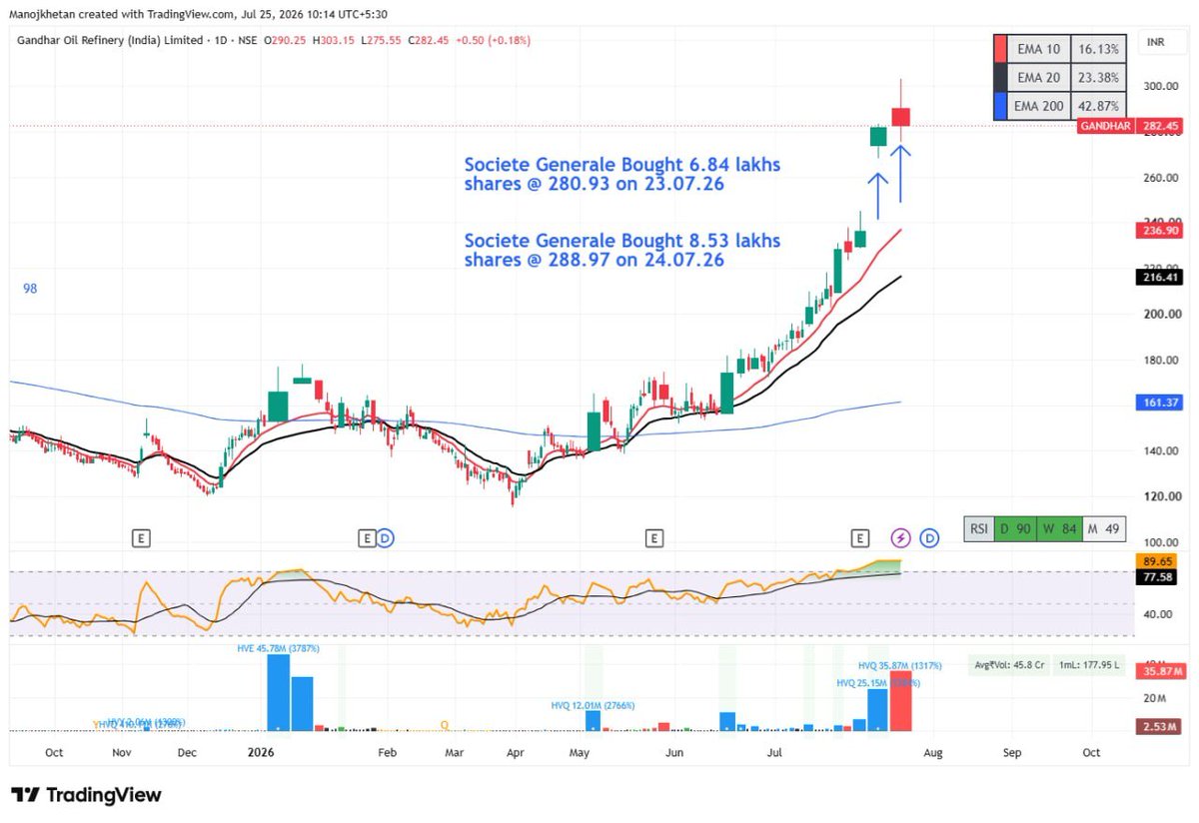Click the HVE 45.78M (3787%) volume annotation
Screen dimensions: 1199x823
coord(279,647)
